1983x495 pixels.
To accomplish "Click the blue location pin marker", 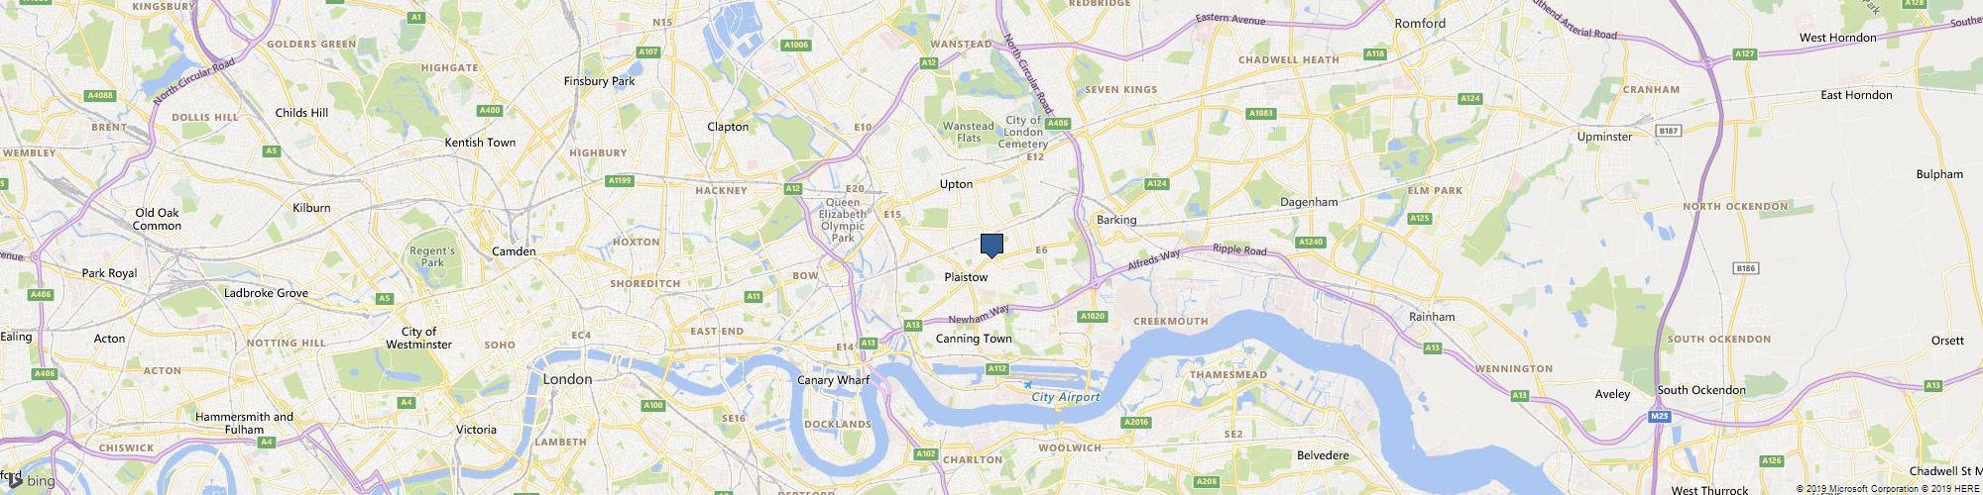I will point(991,246).
